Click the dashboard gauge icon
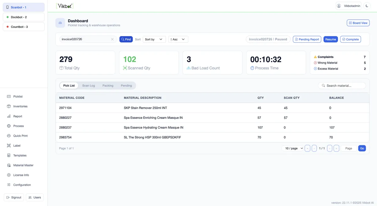 60,23
